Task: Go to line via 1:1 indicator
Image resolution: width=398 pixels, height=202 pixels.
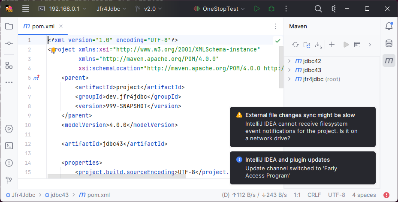Action: 297,195
